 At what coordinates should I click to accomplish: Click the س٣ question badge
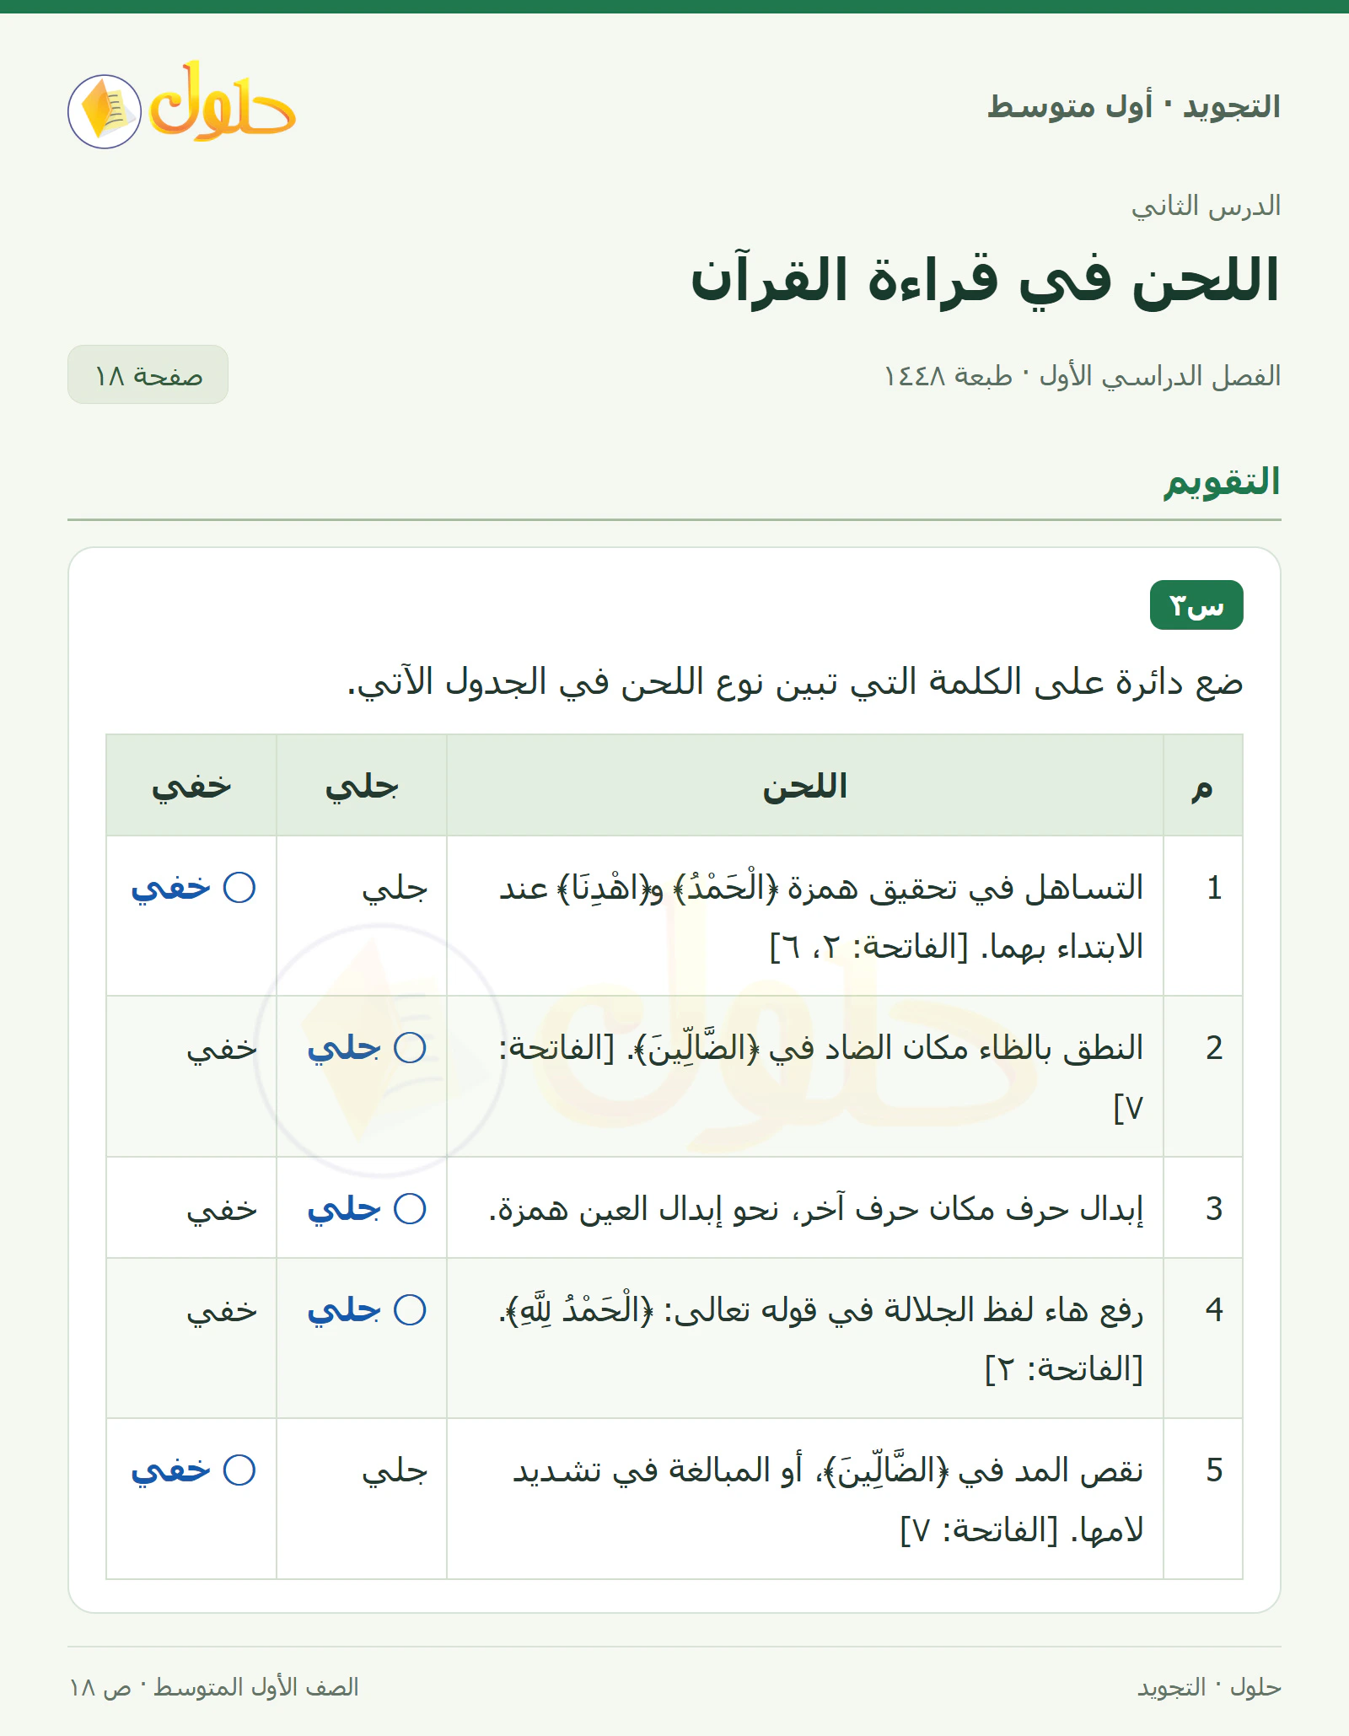click(1196, 605)
